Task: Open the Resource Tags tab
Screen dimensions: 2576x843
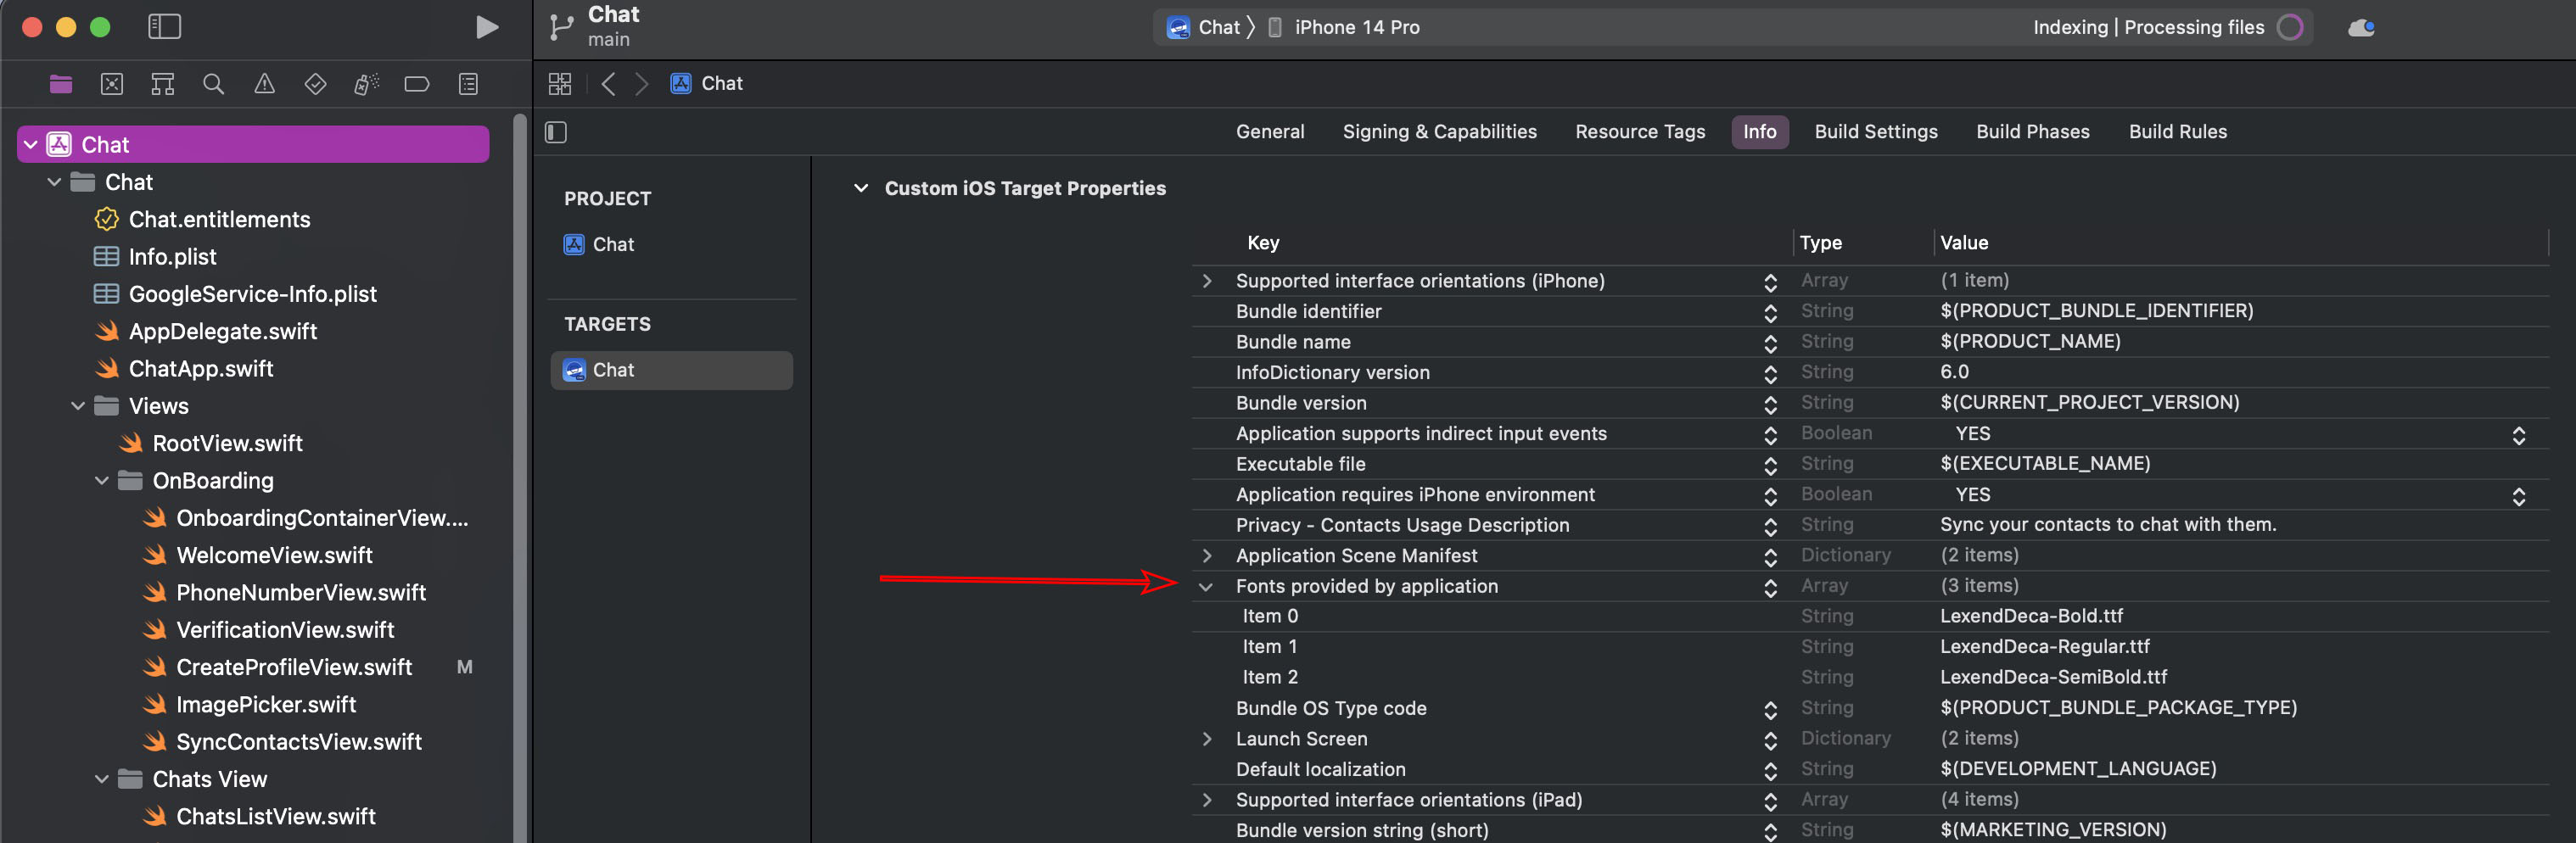Action: (x=1640, y=132)
